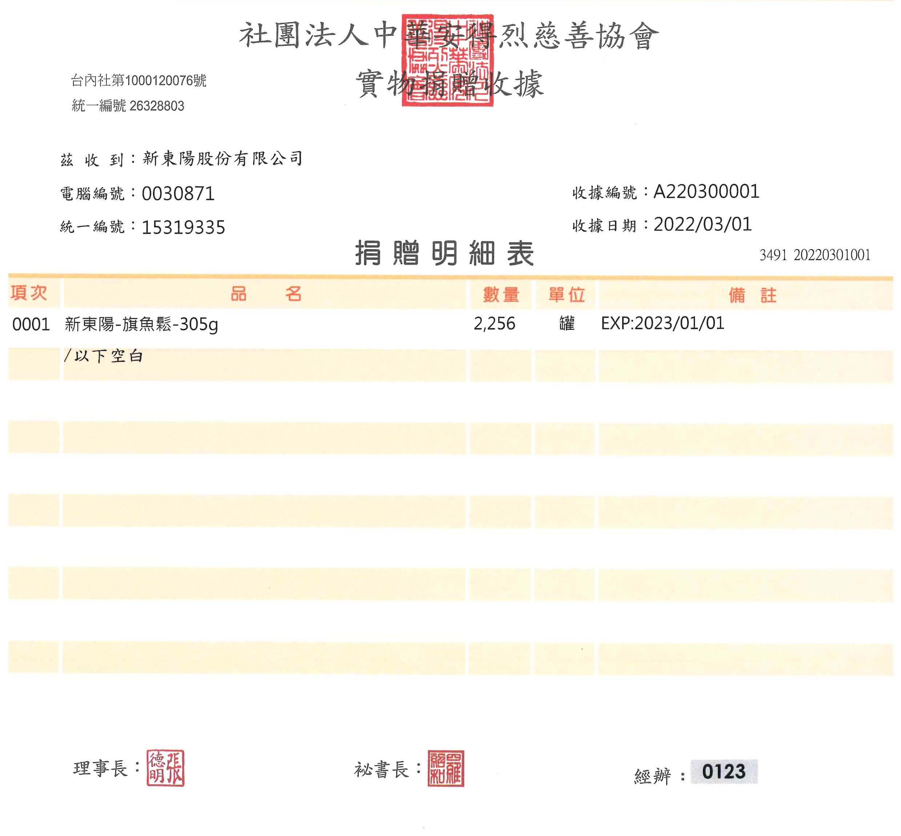The width and height of the screenshot is (901, 836).
Task: Click the handler code 0123
Action: (724, 772)
